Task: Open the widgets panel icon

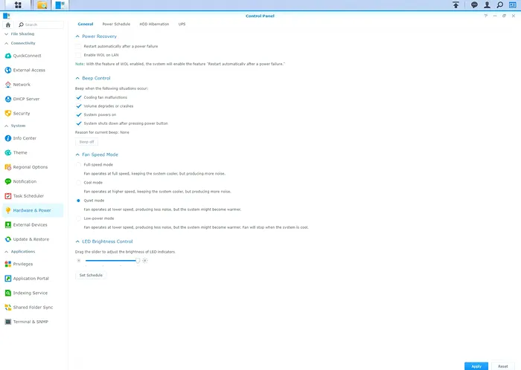Action: click(x=512, y=4)
